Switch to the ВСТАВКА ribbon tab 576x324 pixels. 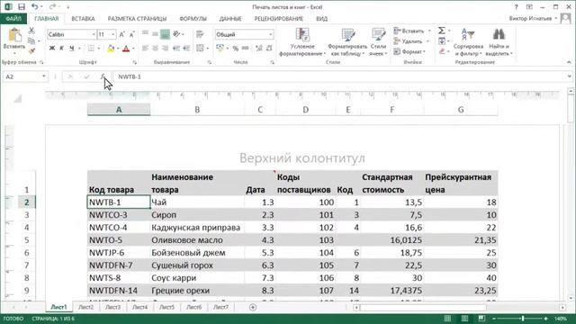click(83, 18)
